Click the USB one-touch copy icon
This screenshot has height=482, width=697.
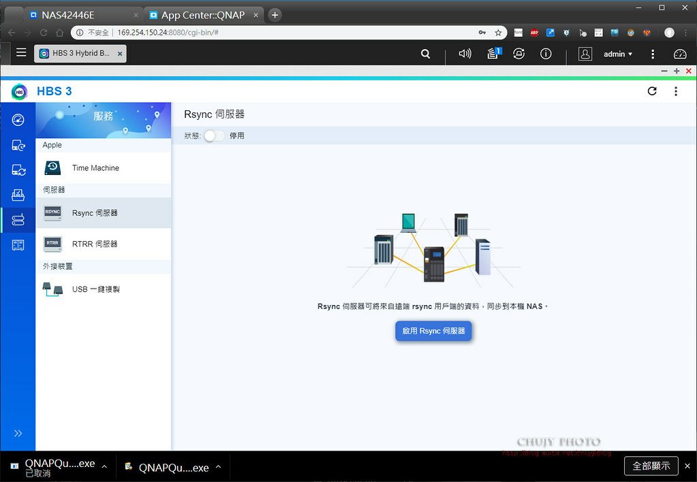click(52, 289)
